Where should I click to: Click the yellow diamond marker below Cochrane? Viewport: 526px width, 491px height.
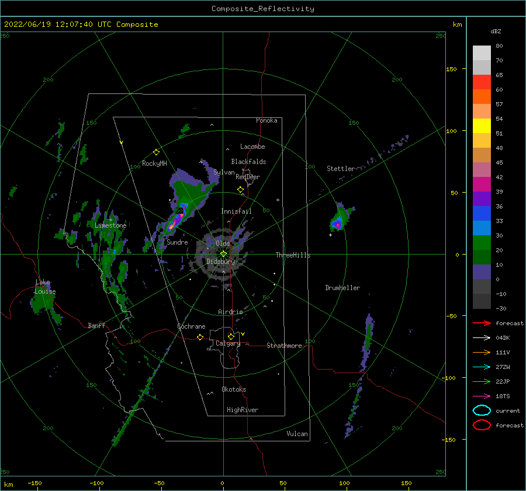[x=200, y=337]
